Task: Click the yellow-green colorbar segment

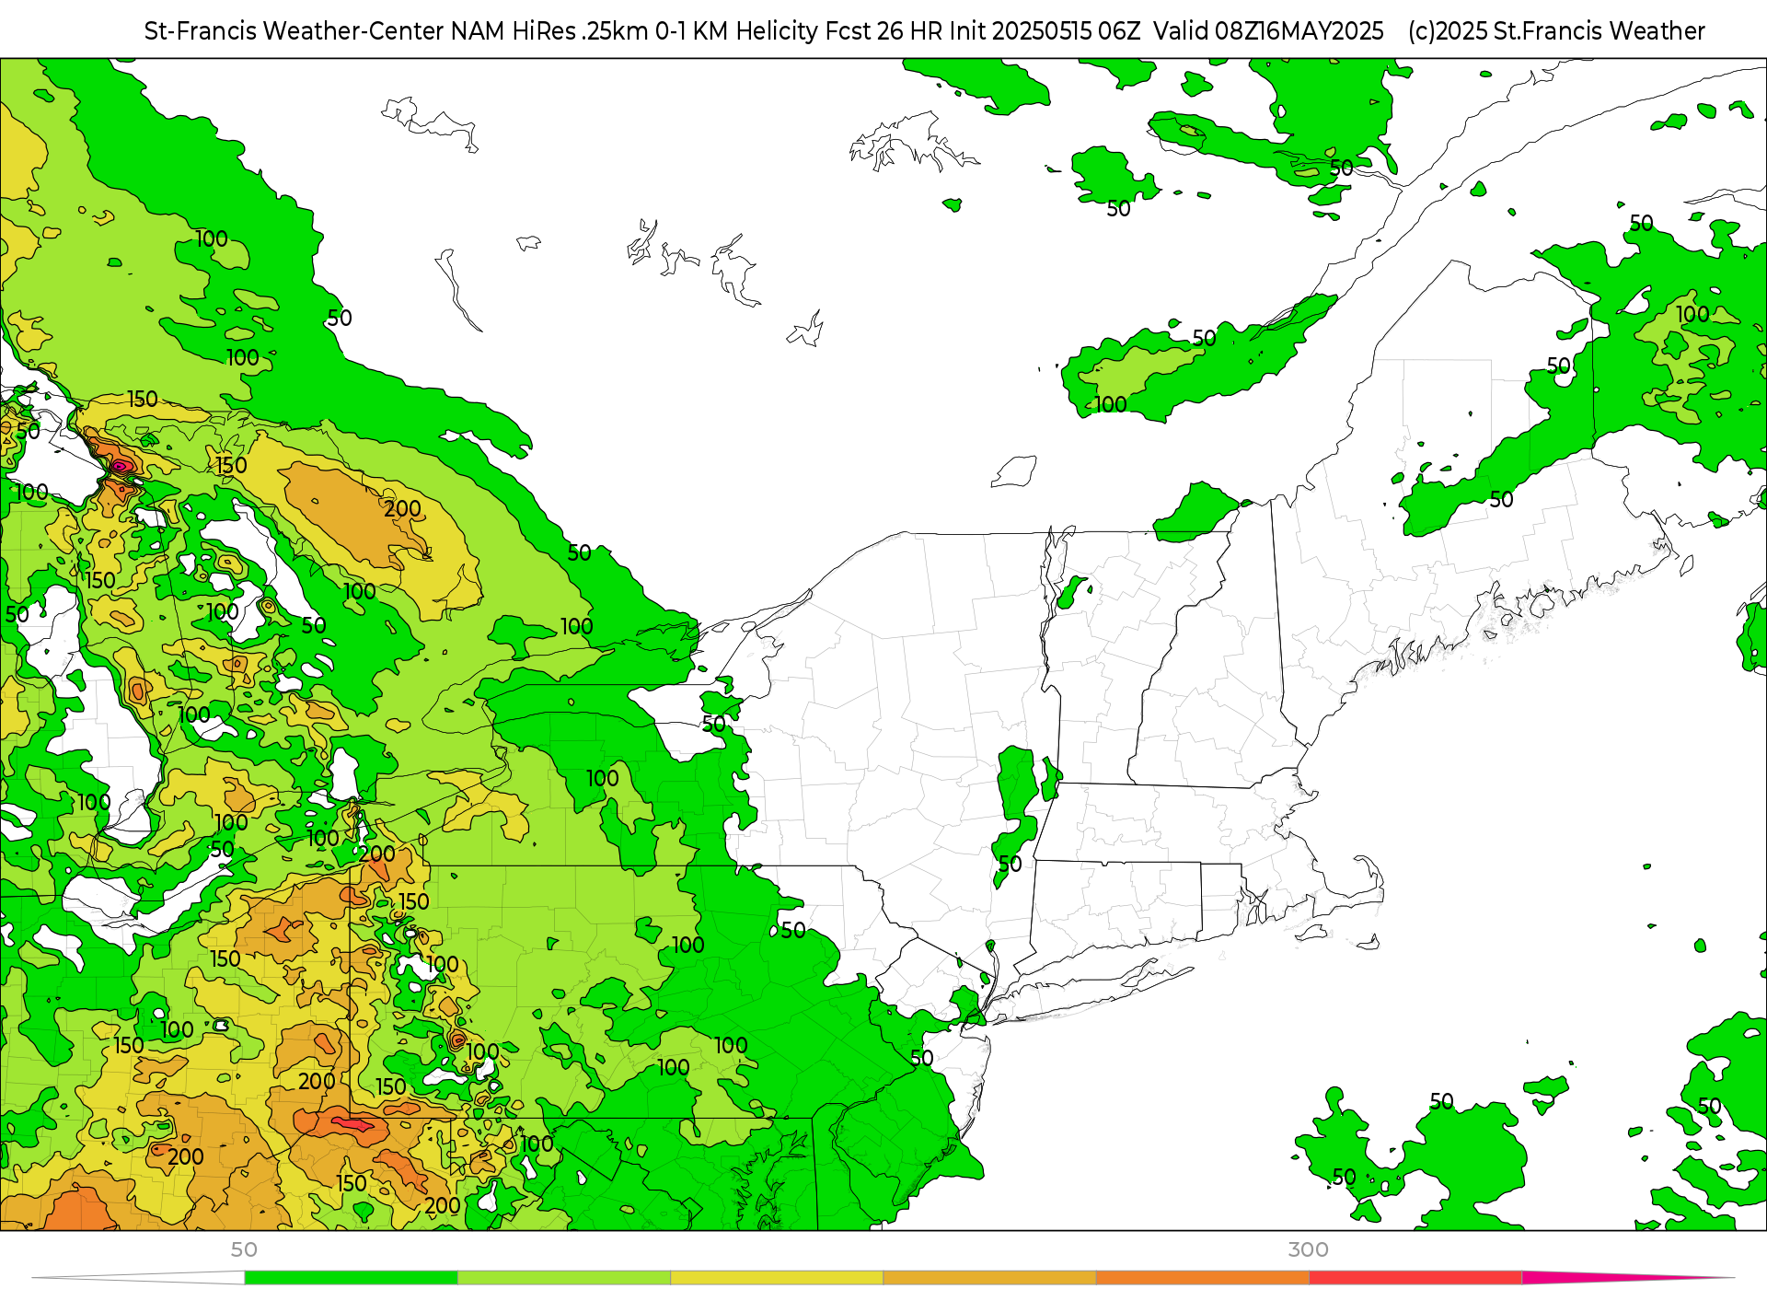Action: click(564, 1278)
